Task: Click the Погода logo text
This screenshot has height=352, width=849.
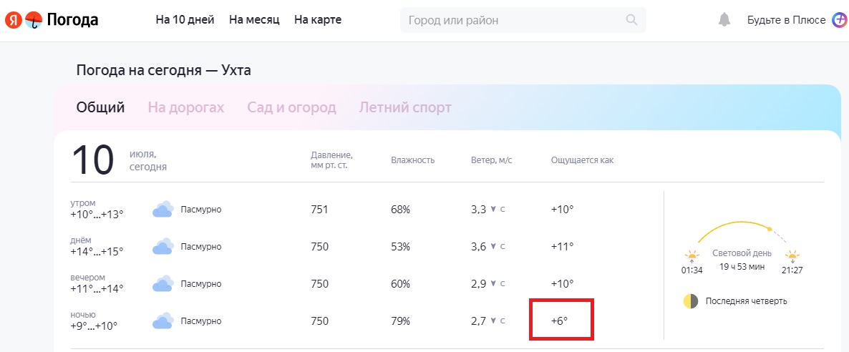Action: coord(72,20)
